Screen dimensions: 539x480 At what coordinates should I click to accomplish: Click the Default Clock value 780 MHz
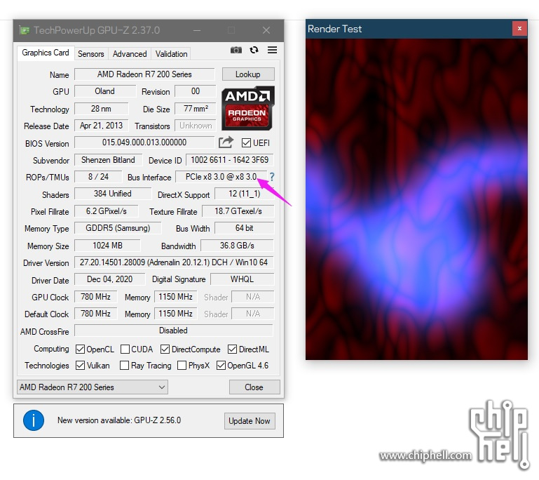95,314
